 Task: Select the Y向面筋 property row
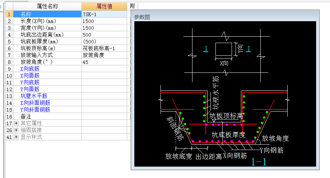[47, 89]
